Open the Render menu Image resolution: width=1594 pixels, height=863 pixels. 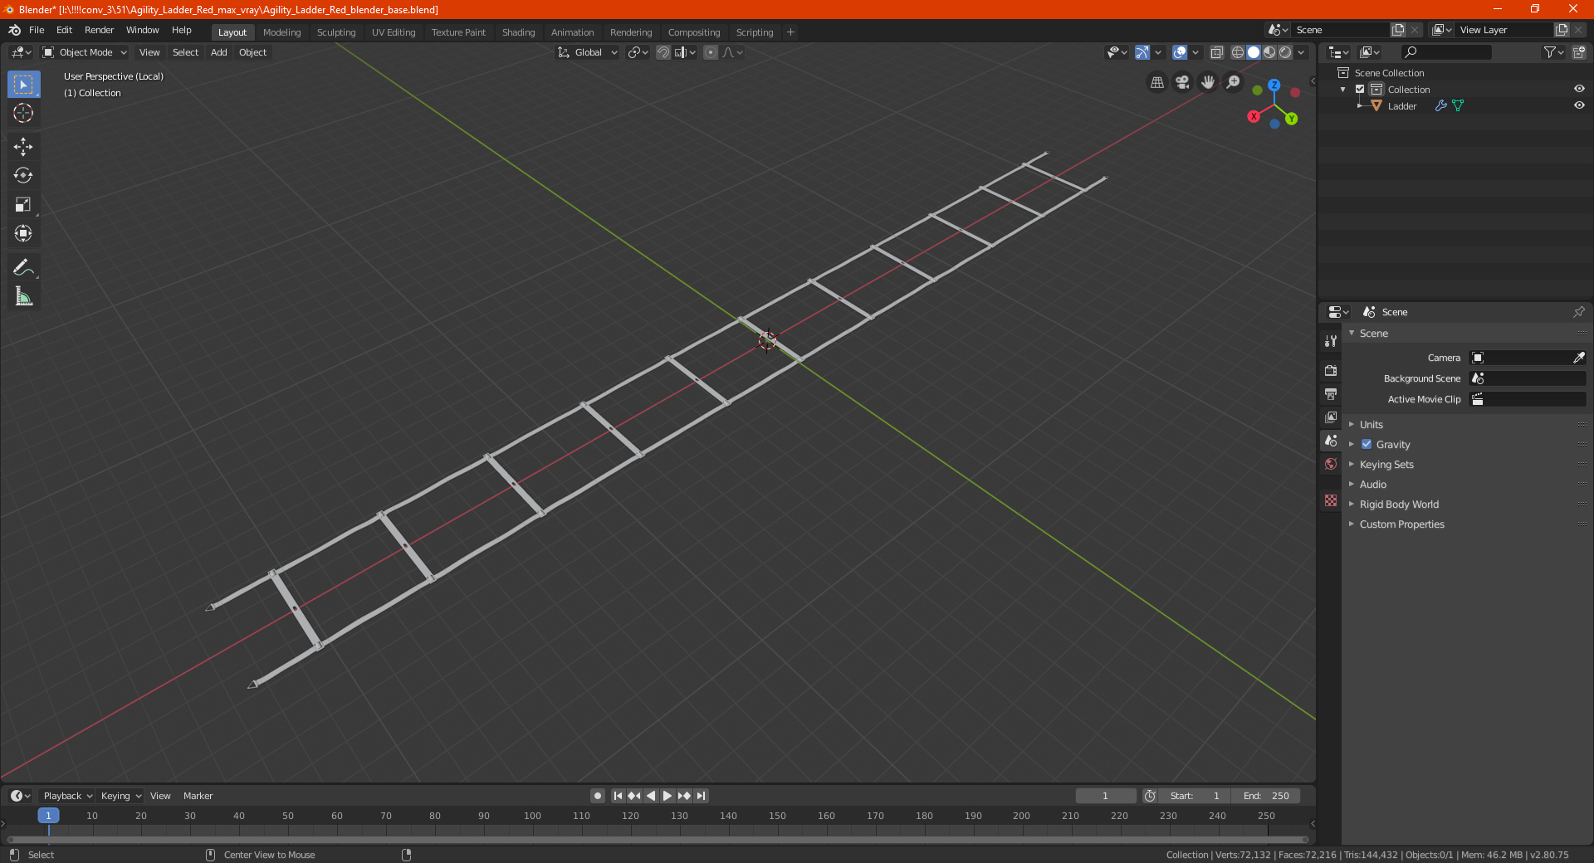click(x=99, y=30)
